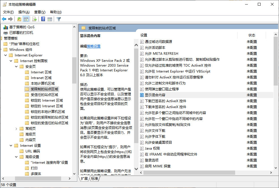Open the 操作(A) menu
Image resolution: width=279 pixels, height=188 pixels.
pyautogui.click(x=24, y=12)
